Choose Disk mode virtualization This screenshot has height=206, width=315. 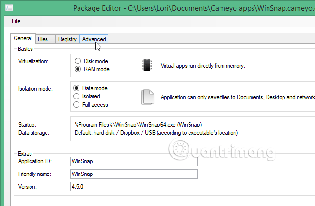pyautogui.click(x=77, y=61)
